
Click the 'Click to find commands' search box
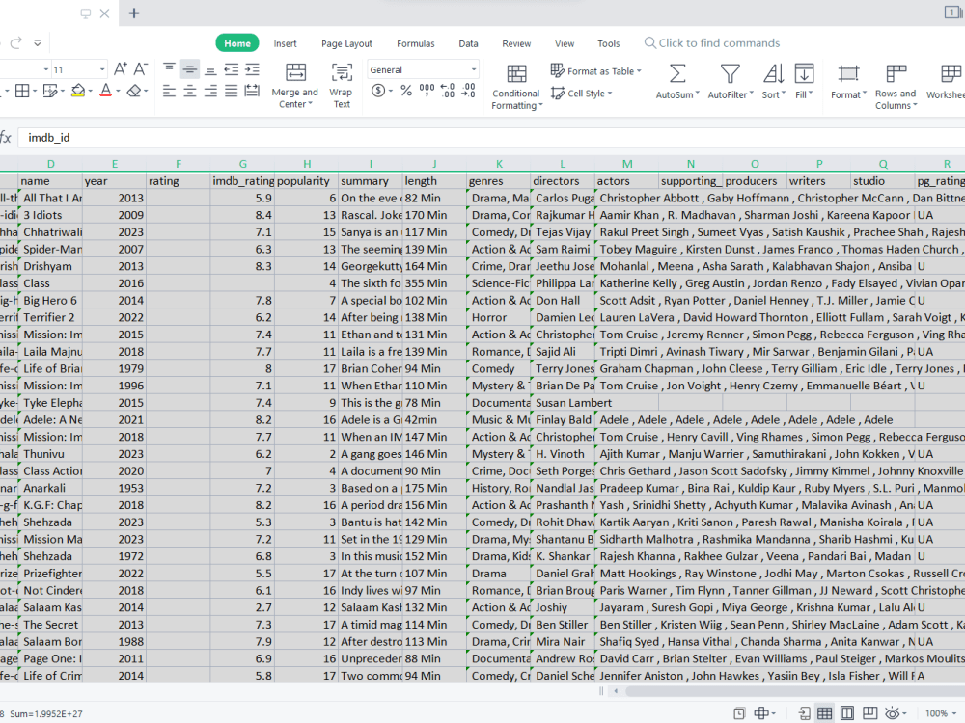coord(712,43)
